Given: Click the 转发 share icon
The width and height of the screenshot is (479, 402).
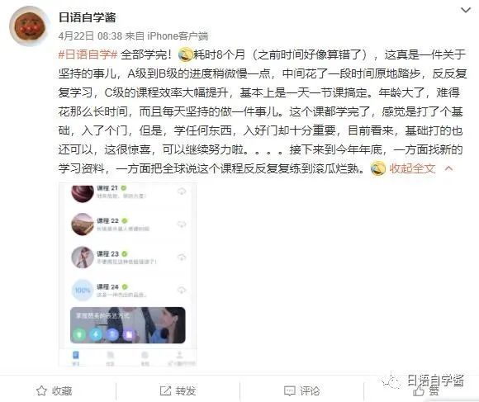Looking at the screenshot, I should click(165, 390).
